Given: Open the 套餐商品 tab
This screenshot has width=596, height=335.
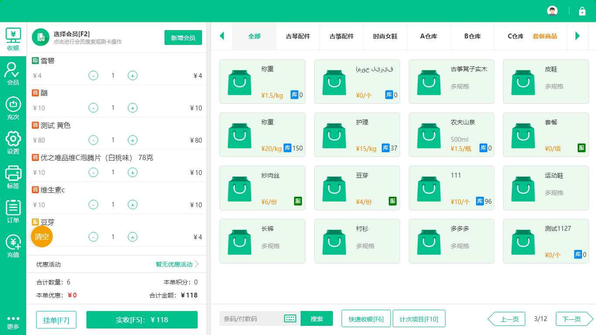Looking at the screenshot, I should point(545,36).
